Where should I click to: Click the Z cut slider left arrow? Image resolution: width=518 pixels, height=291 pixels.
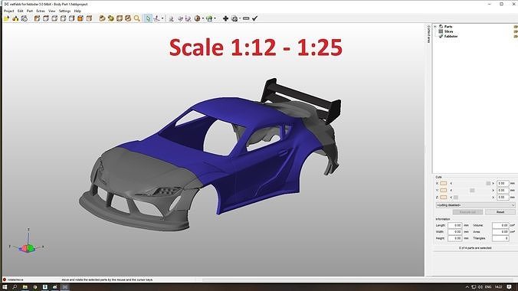tap(451, 198)
